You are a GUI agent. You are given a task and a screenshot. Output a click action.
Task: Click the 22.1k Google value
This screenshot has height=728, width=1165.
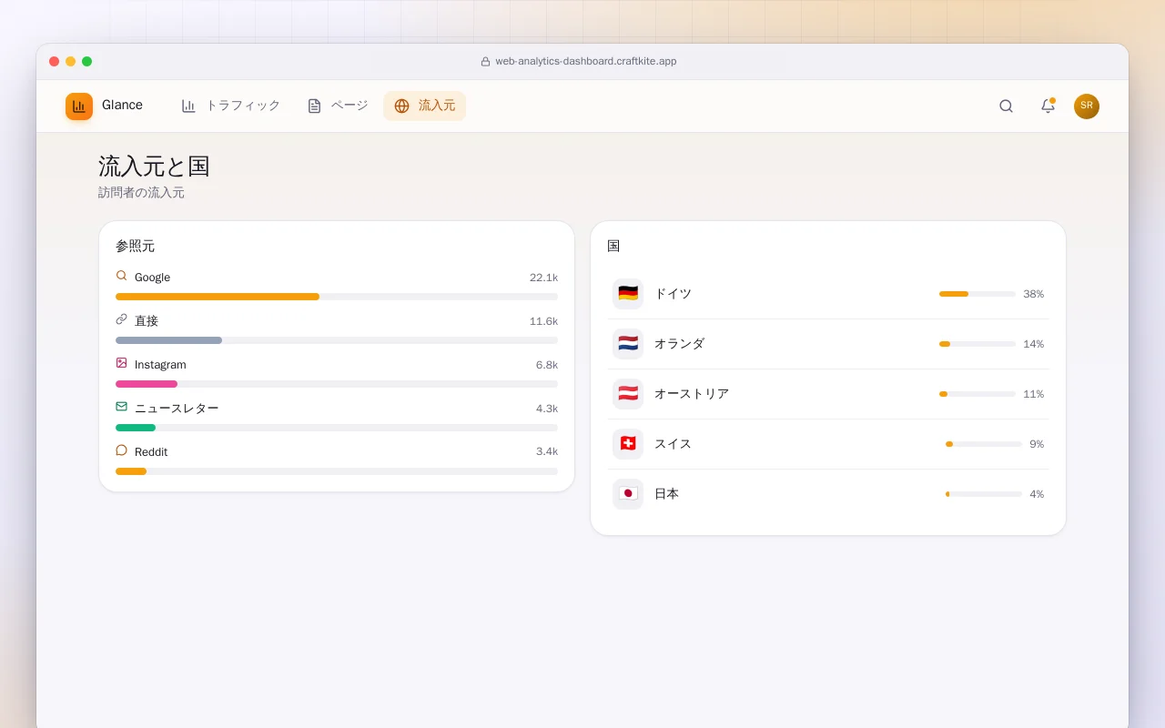(543, 278)
